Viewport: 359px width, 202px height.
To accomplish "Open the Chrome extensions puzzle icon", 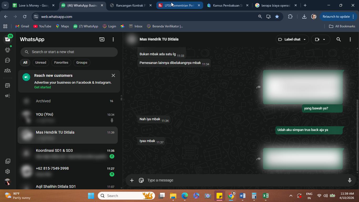I will [x=290, y=17].
